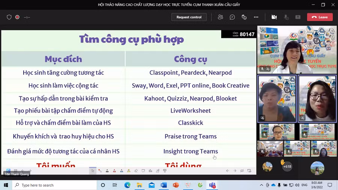Switch to PowerPoint from the taskbar

pyautogui.click(x=176, y=185)
